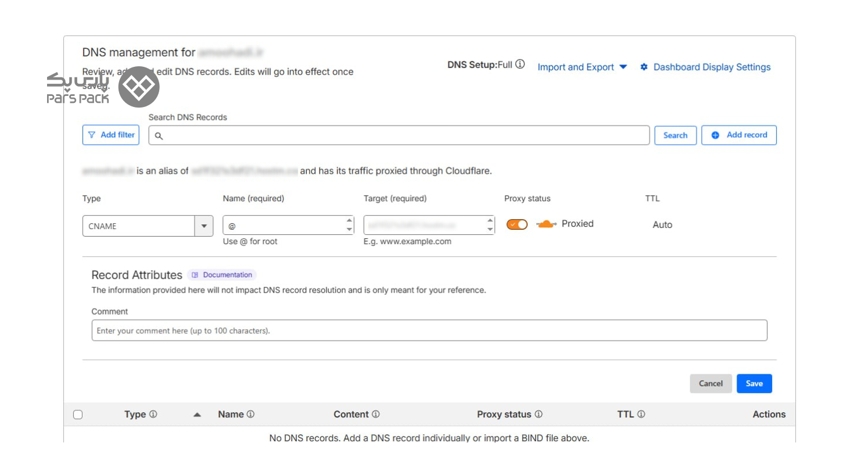The image size is (861, 475).
Task: Click the info icon beside Name column
Action: 250,415
